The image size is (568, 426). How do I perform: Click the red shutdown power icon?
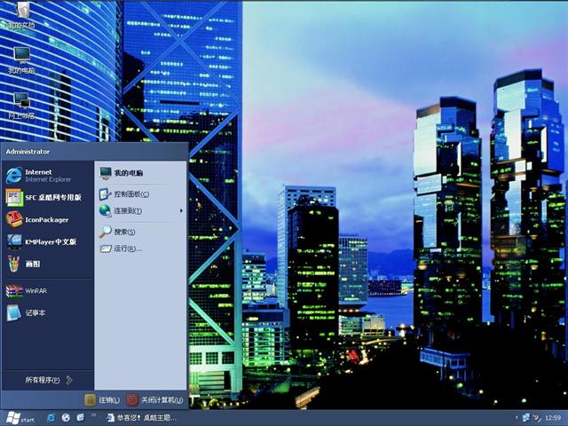tap(132, 400)
